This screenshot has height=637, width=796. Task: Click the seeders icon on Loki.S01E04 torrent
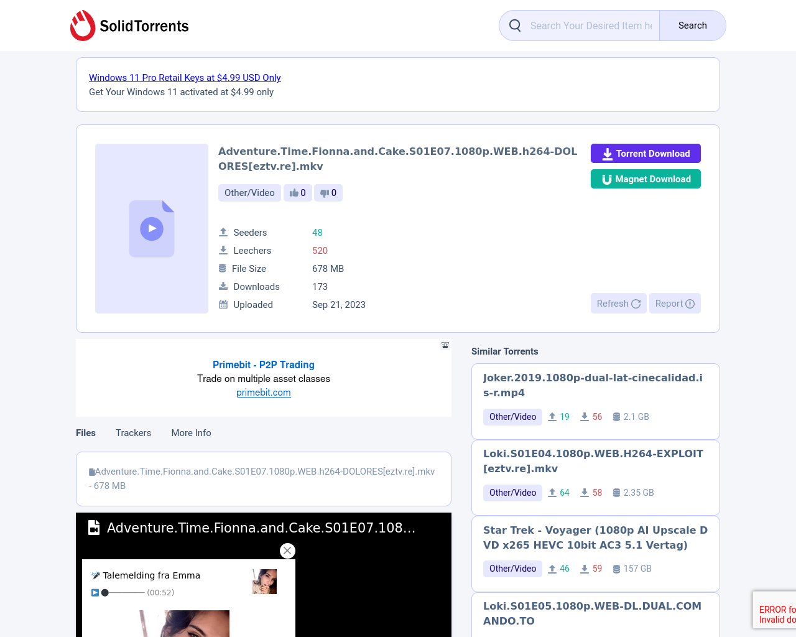point(552,493)
